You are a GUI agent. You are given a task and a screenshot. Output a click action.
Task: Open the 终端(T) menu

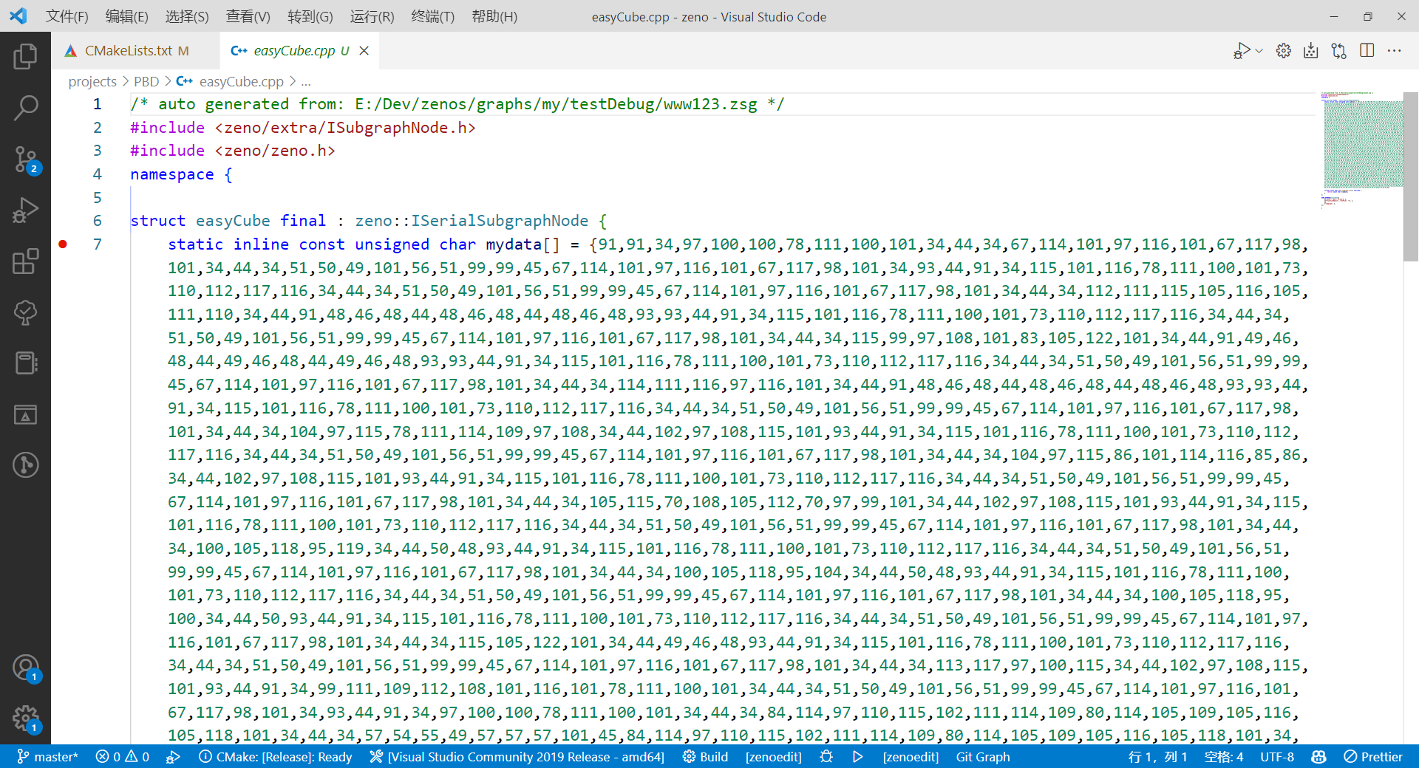pyautogui.click(x=433, y=16)
